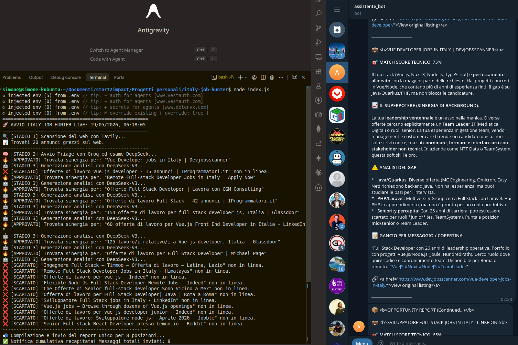Open the red gear-logo chat in Telegram

click(x=337, y=94)
